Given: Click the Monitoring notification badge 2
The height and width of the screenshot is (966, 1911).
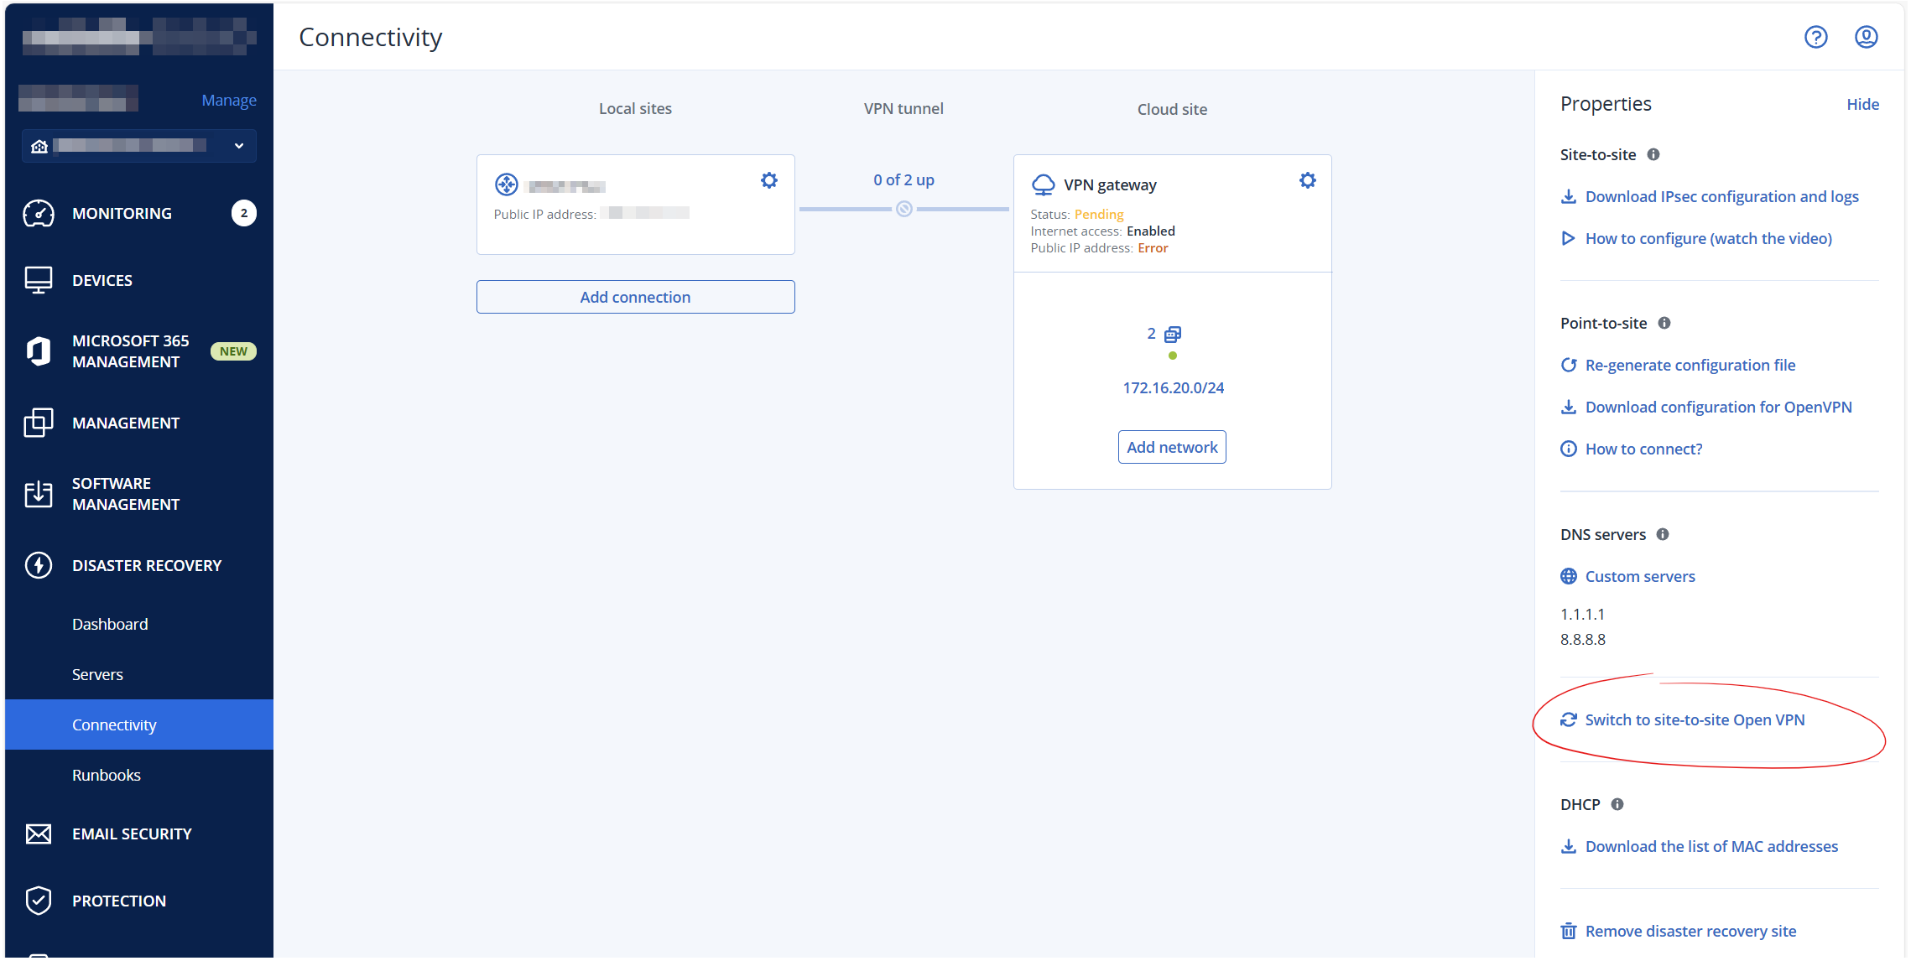Looking at the screenshot, I should point(244,213).
